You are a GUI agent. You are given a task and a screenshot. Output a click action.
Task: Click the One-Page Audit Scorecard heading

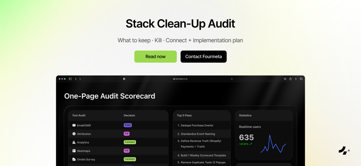pos(110,96)
